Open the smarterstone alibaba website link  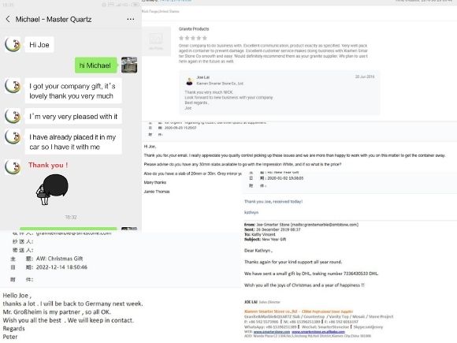(x=318, y=332)
